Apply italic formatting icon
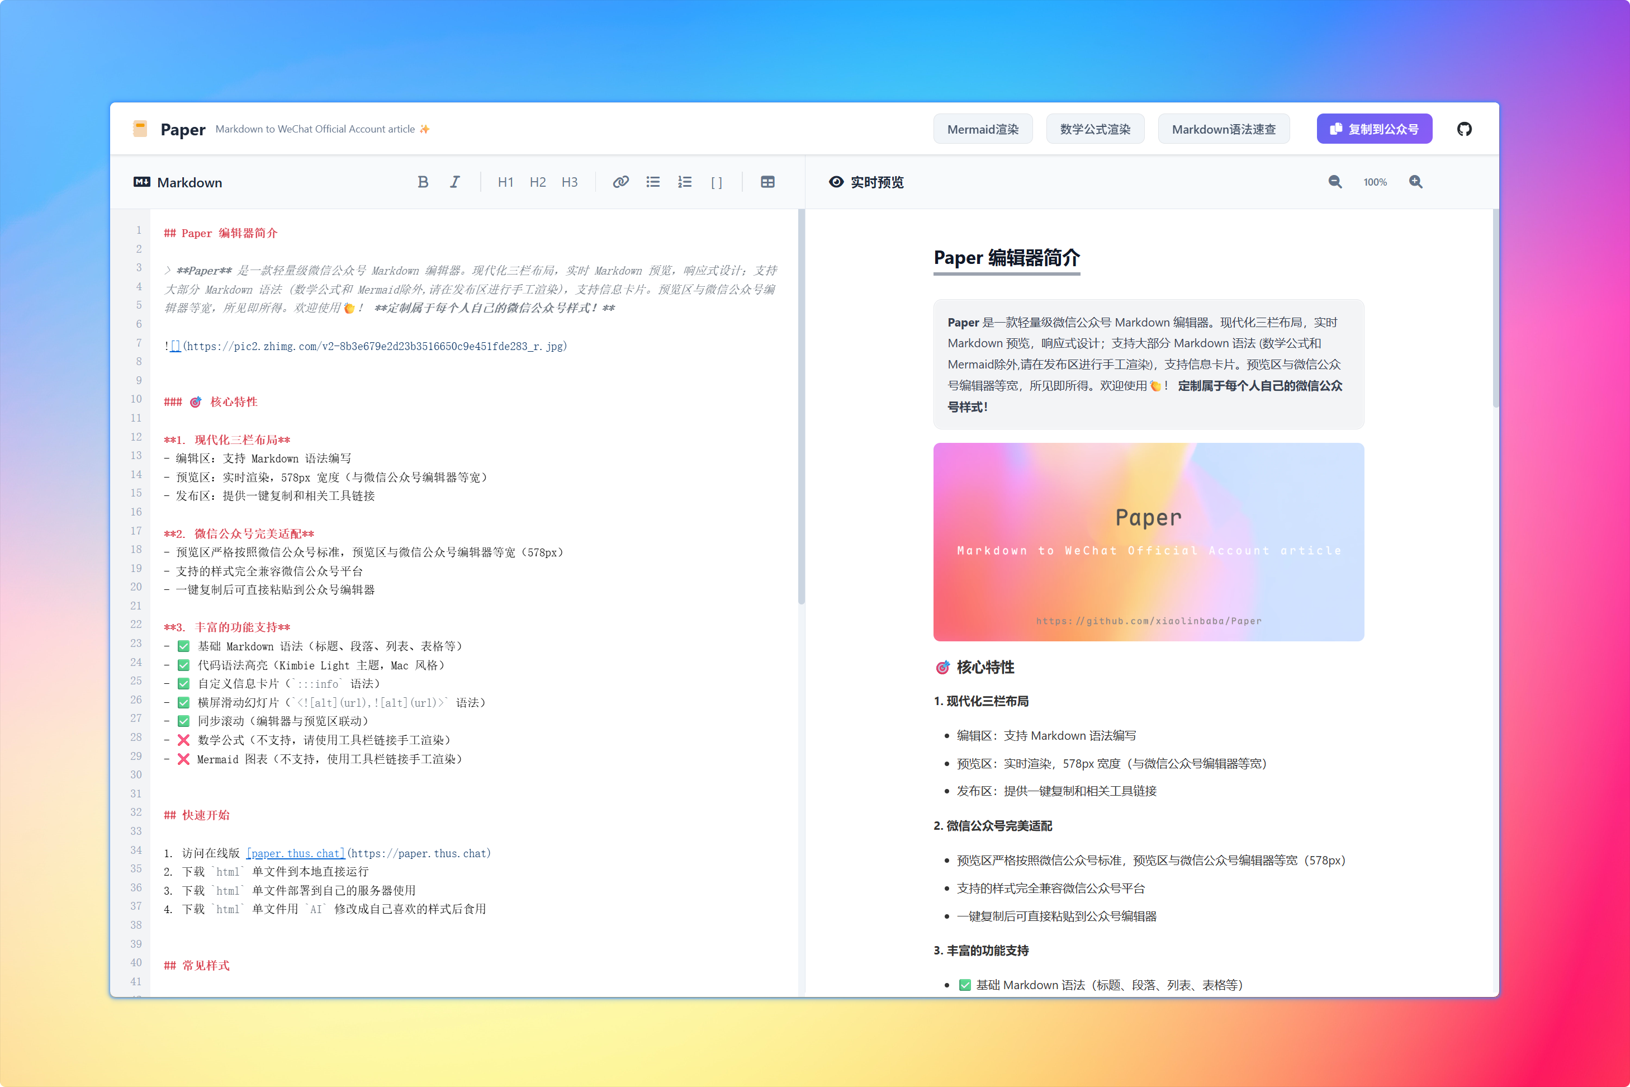 [x=454, y=182]
